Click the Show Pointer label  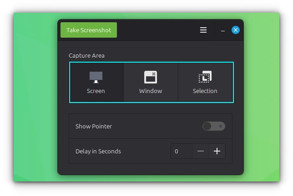(94, 126)
